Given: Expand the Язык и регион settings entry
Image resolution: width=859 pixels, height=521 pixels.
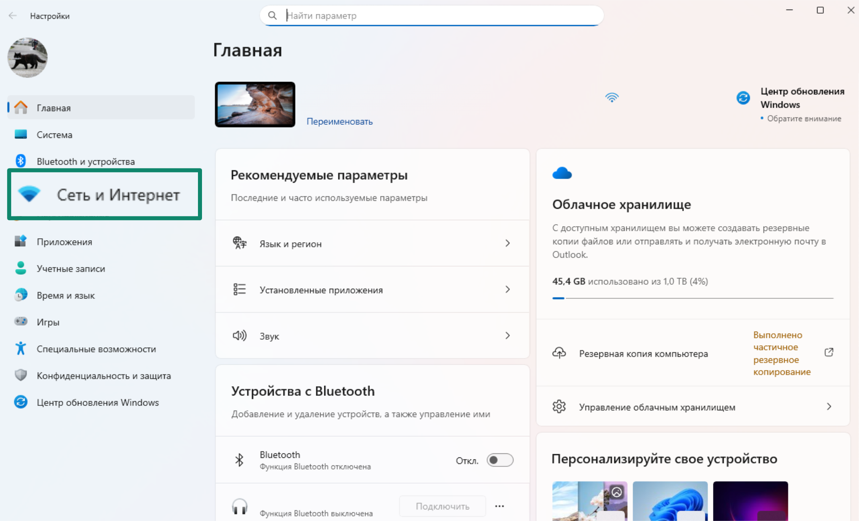Looking at the screenshot, I should point(508,243).
